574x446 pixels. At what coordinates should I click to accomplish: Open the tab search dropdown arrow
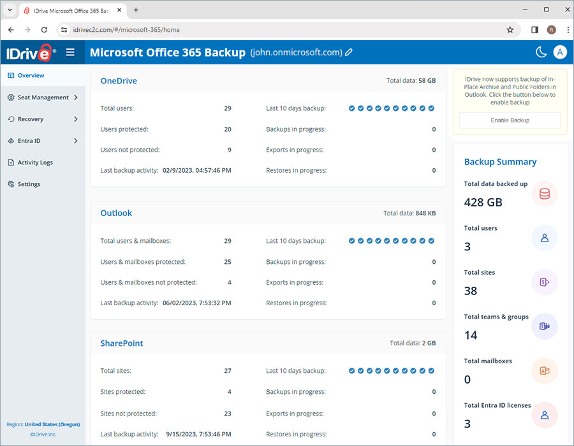tap(10, 10)
